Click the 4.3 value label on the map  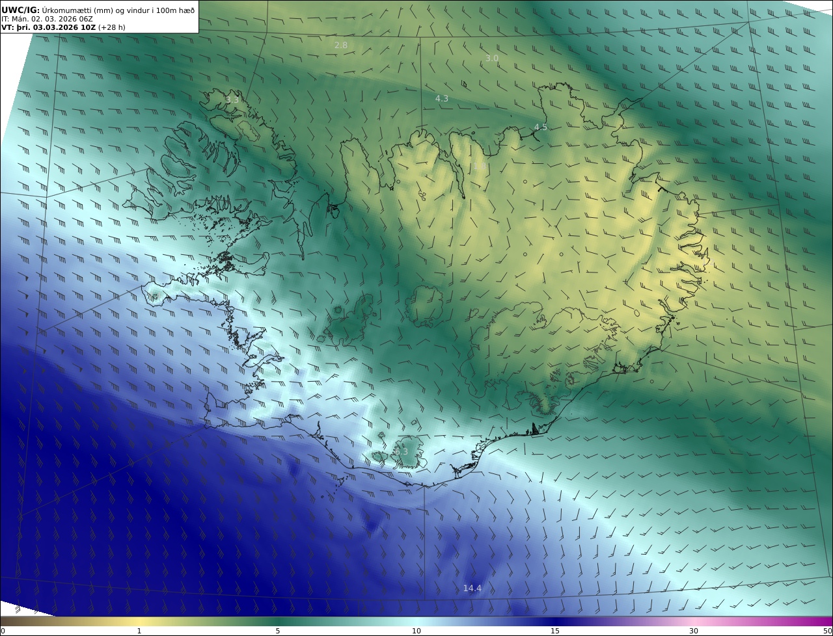(442, 98)
